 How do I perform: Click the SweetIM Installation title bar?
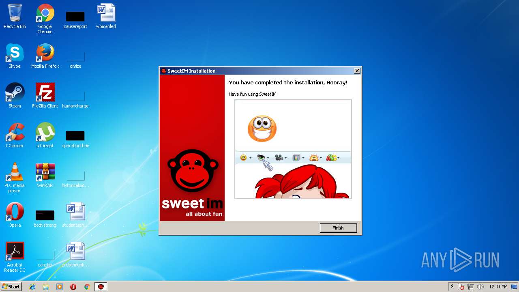point(259,71)
